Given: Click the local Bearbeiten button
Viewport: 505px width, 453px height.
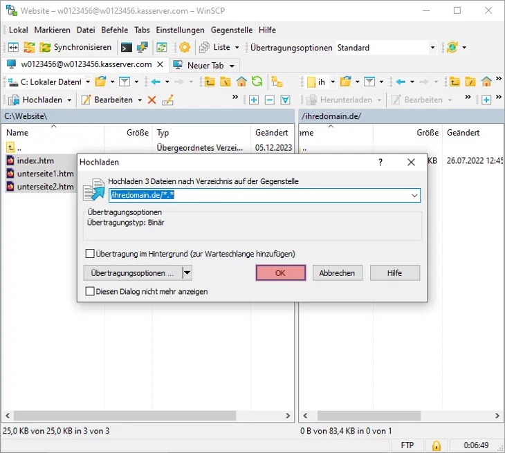Looking at the screenshot, I should click(x=107, y=100).
